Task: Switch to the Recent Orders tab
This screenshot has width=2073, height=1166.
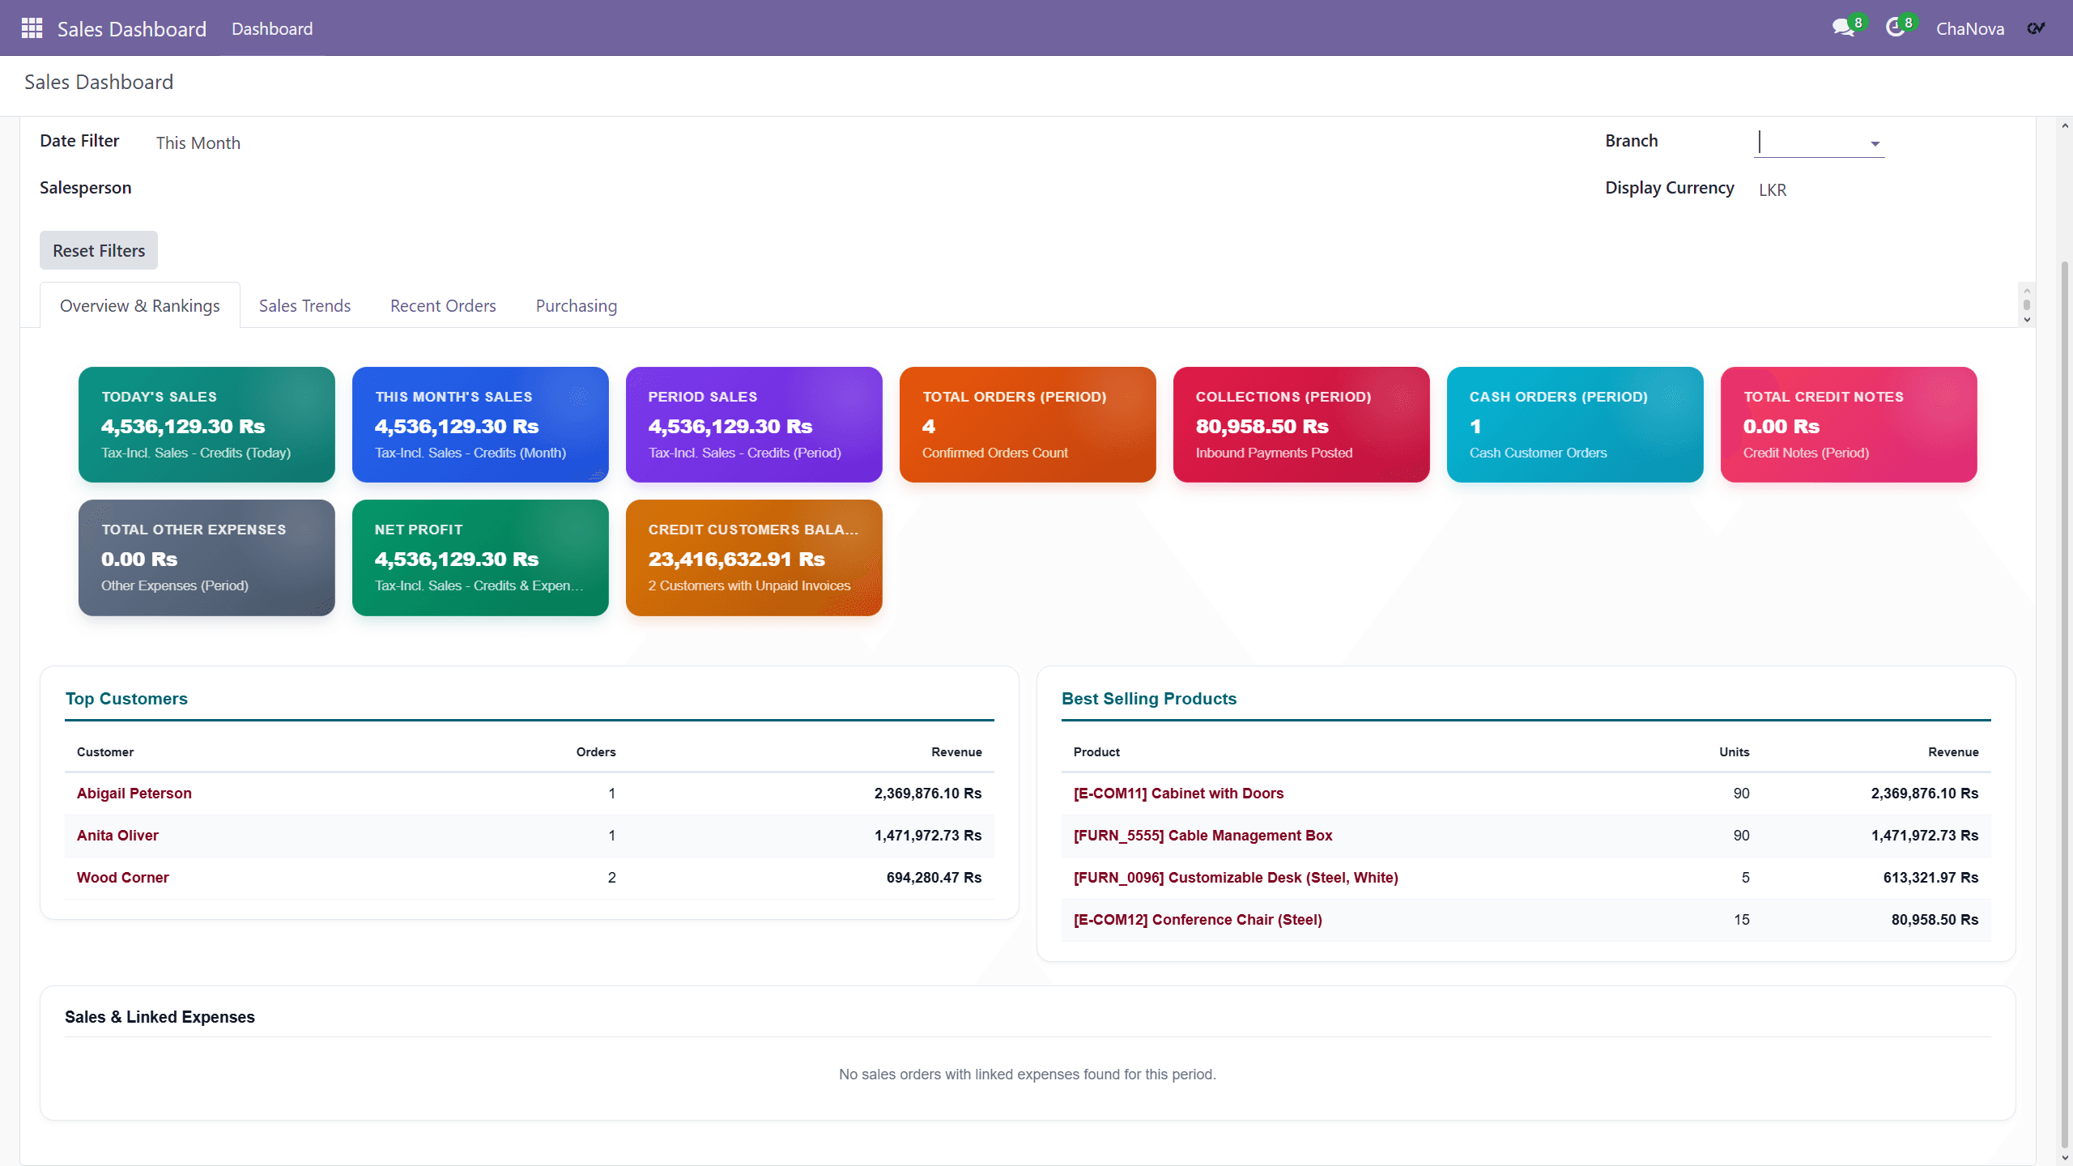Action: [x=443, y=306]
